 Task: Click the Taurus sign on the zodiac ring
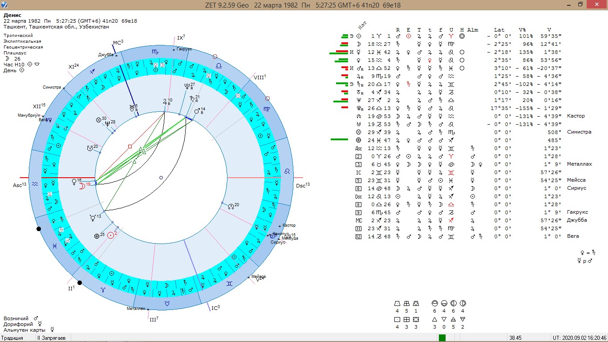click(x=167, y=303)
